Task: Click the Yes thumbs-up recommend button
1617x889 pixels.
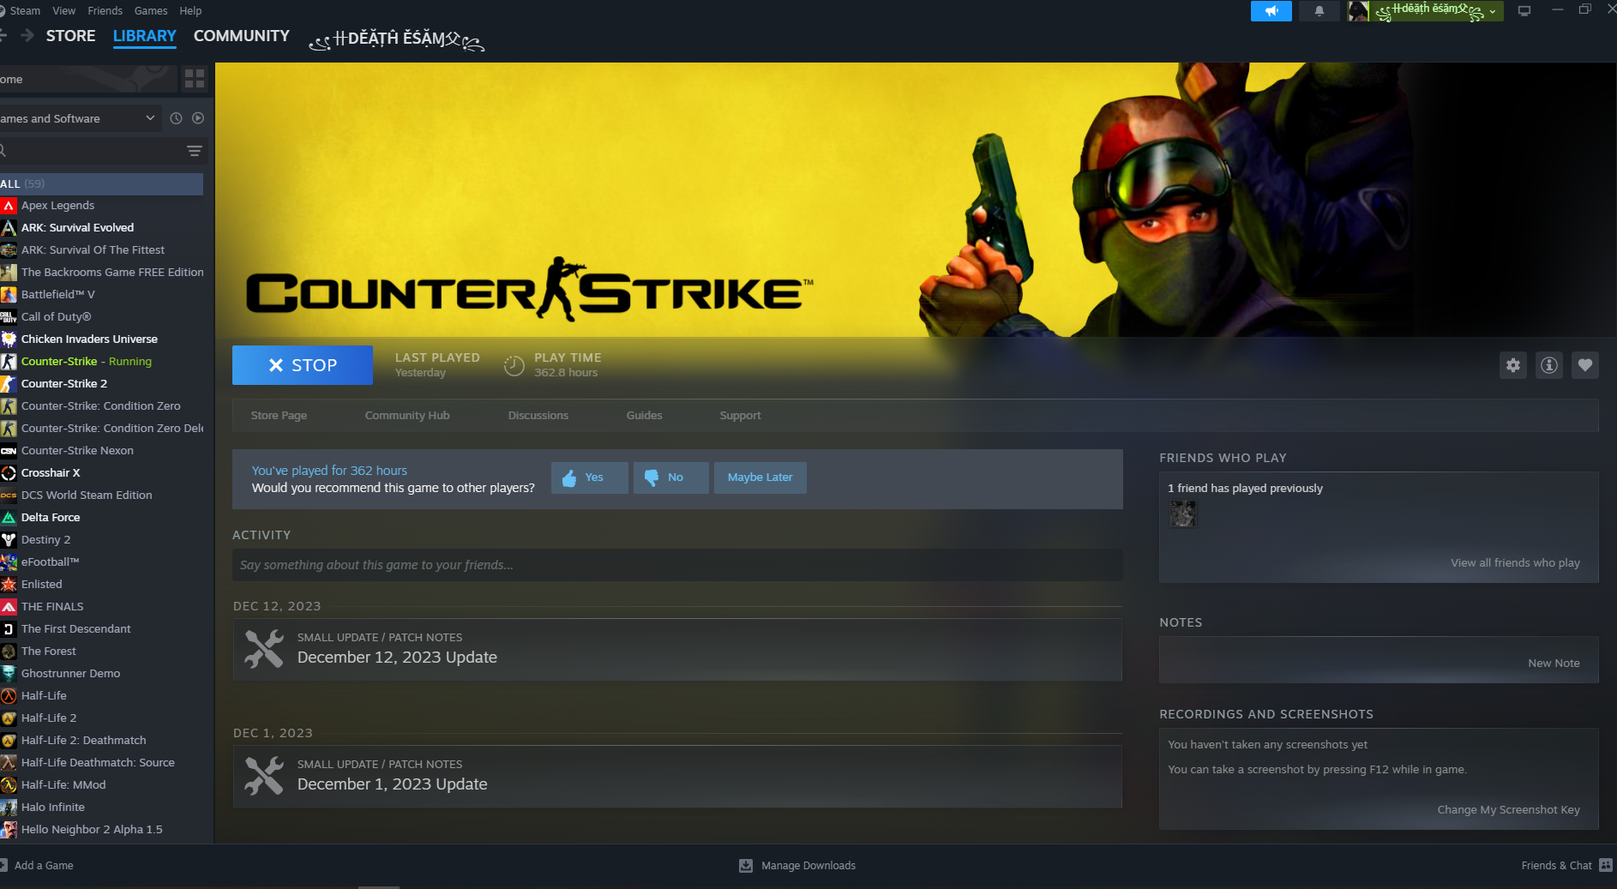Action: 589,478
